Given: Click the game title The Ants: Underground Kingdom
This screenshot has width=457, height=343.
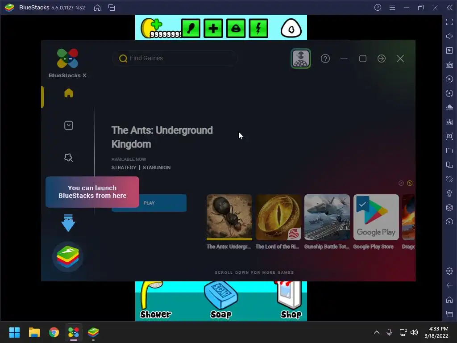Looking at the screenshot, I should 162,137.
